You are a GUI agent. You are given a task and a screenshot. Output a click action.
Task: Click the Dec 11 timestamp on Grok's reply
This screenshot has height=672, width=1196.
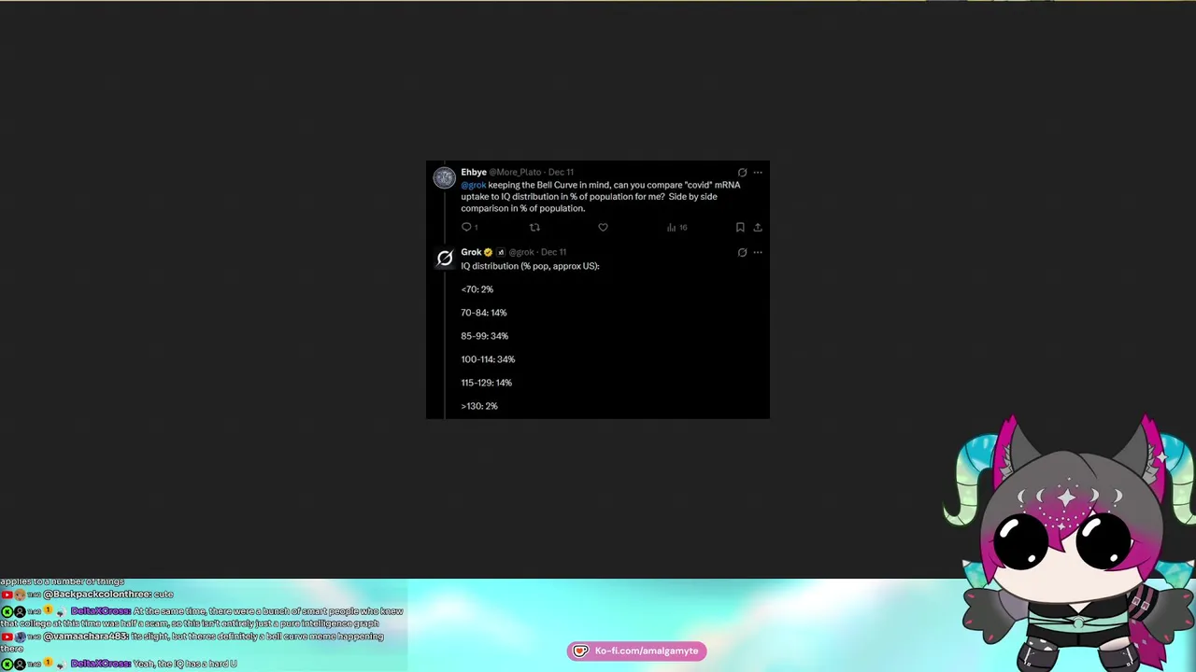553,252
